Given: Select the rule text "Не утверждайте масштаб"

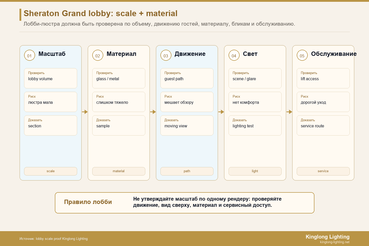Looking at the screenshot, I should click(207, 202).
